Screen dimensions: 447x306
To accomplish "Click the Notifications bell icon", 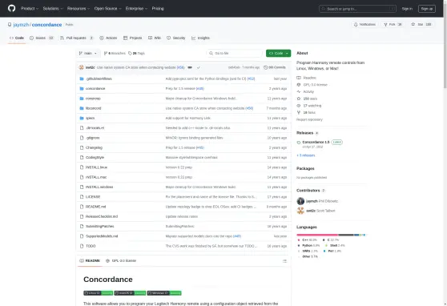I will [356, 25].
